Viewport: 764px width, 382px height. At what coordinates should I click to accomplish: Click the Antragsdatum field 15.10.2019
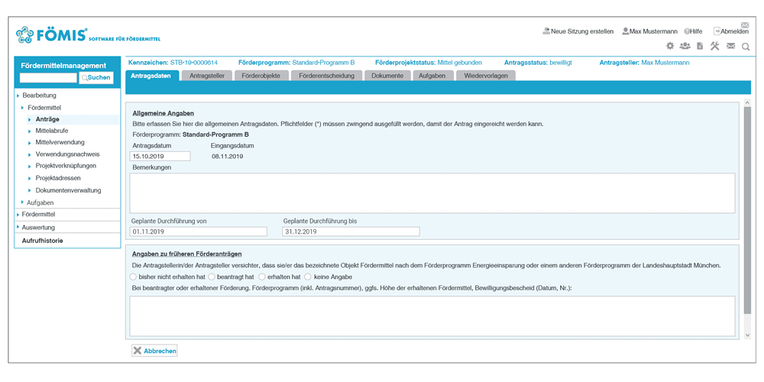(160, 156)
